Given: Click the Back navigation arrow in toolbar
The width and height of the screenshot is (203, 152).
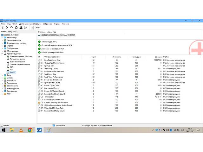Looking at the screenshot, I should [x=3, y=28].
